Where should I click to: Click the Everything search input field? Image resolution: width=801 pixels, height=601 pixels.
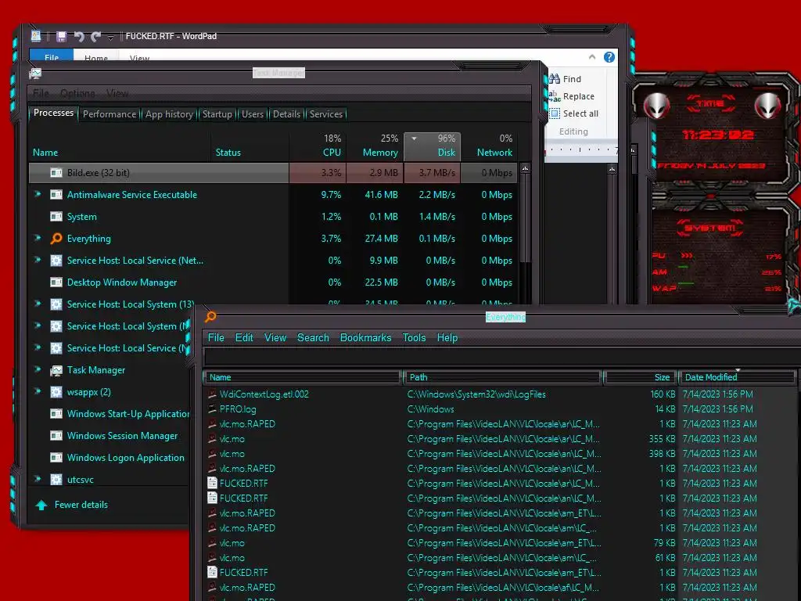502,356
